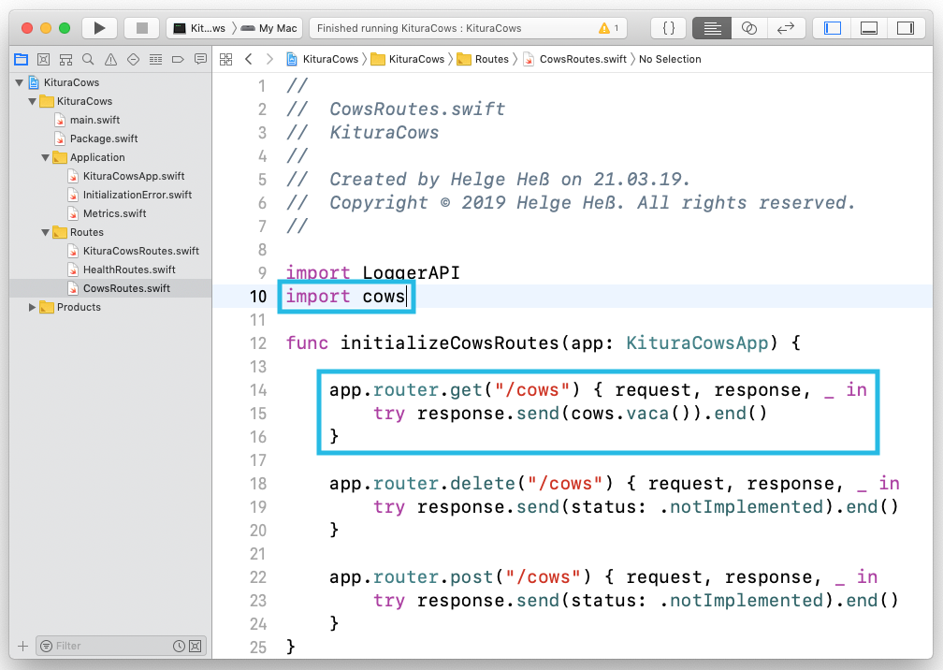Switch to the assistant editor
The width and height of the screenshot is (943, 670).
(749, 28)
